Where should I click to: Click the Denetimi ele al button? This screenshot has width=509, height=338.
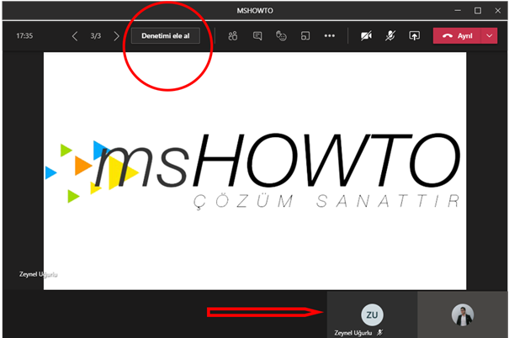(166, 35)
